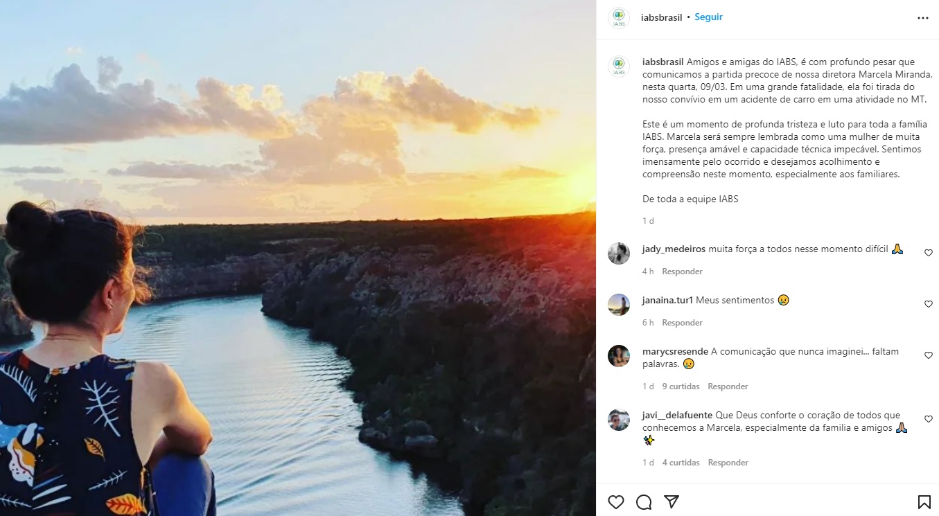Screen dimensions: 939x516
Task: Open comment bubble icon below post
Action: pos(644,501)
